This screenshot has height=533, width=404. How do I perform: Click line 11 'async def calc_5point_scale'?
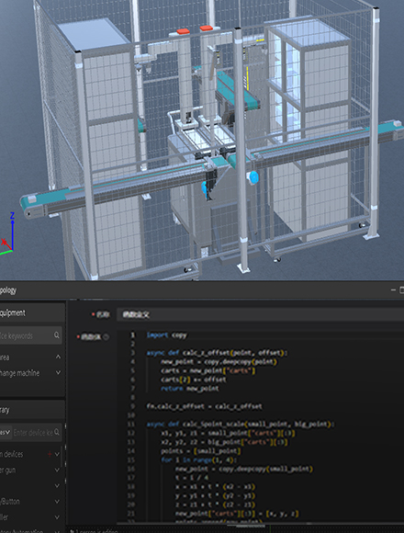click(x=241, y=425)
